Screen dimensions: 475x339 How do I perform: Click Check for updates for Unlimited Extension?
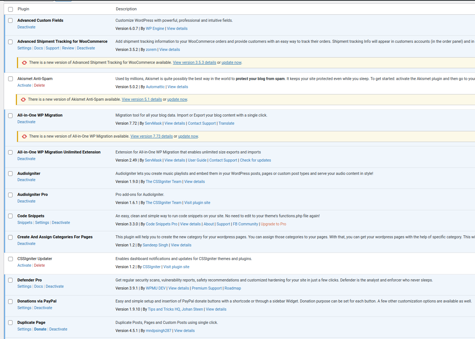[x=255, y=160]
